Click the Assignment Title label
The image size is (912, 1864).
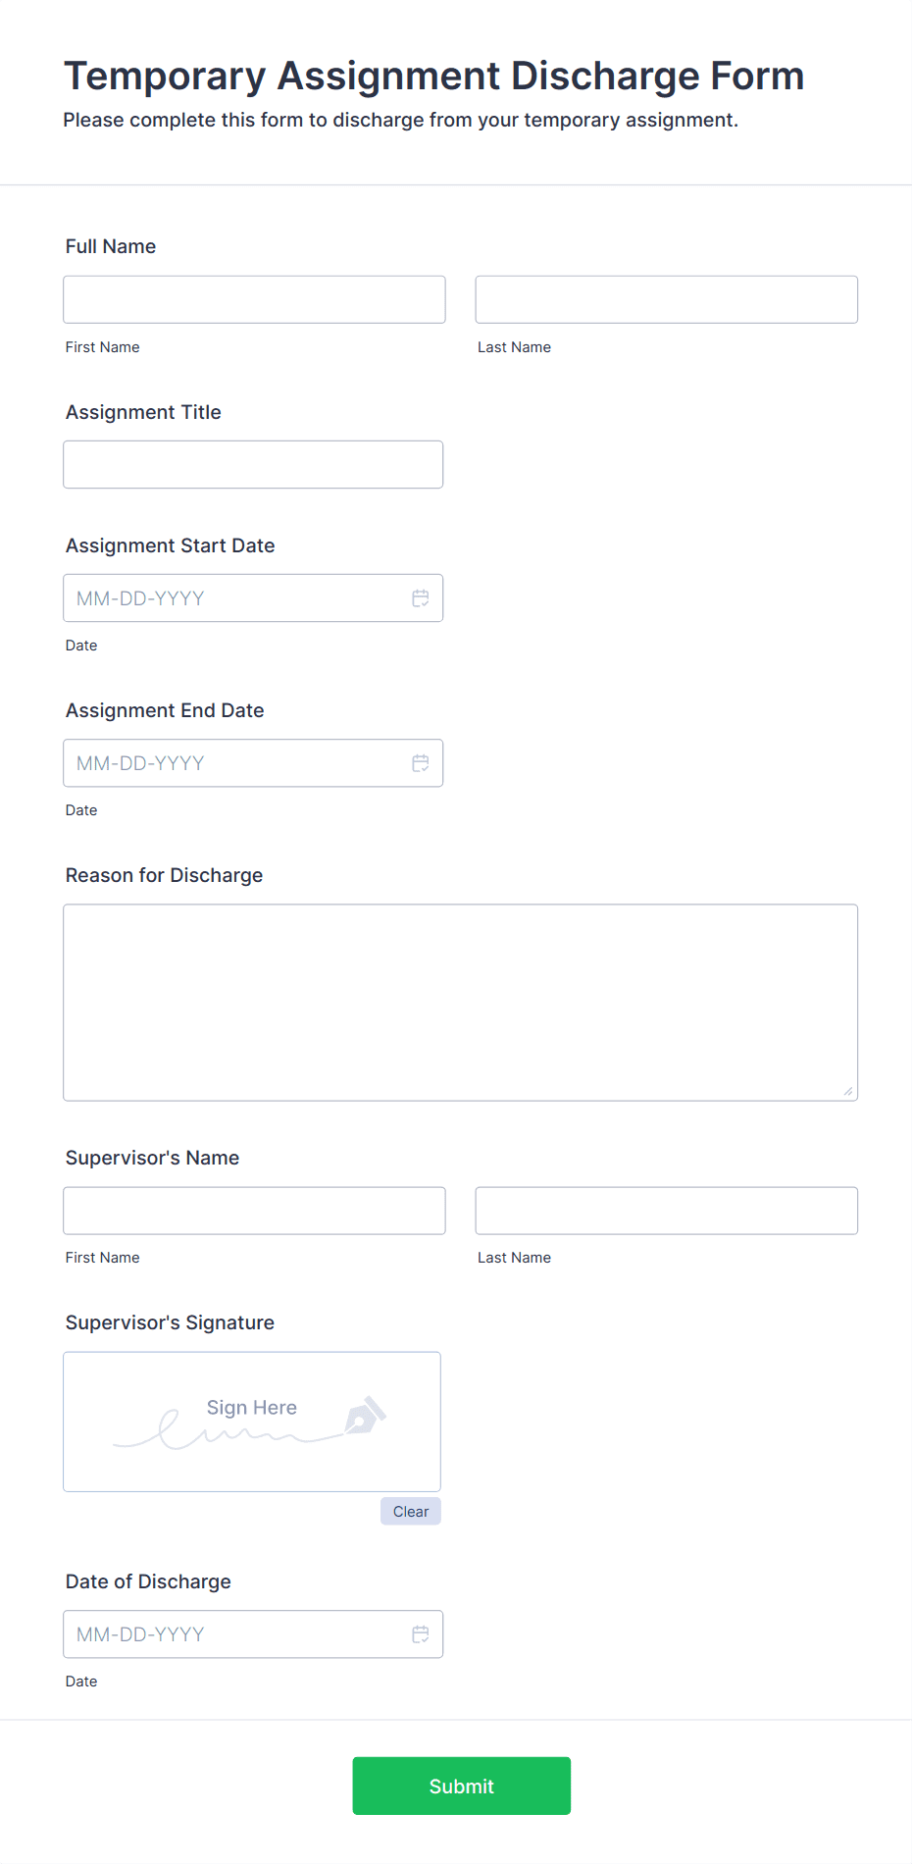[x=143, y=412]
